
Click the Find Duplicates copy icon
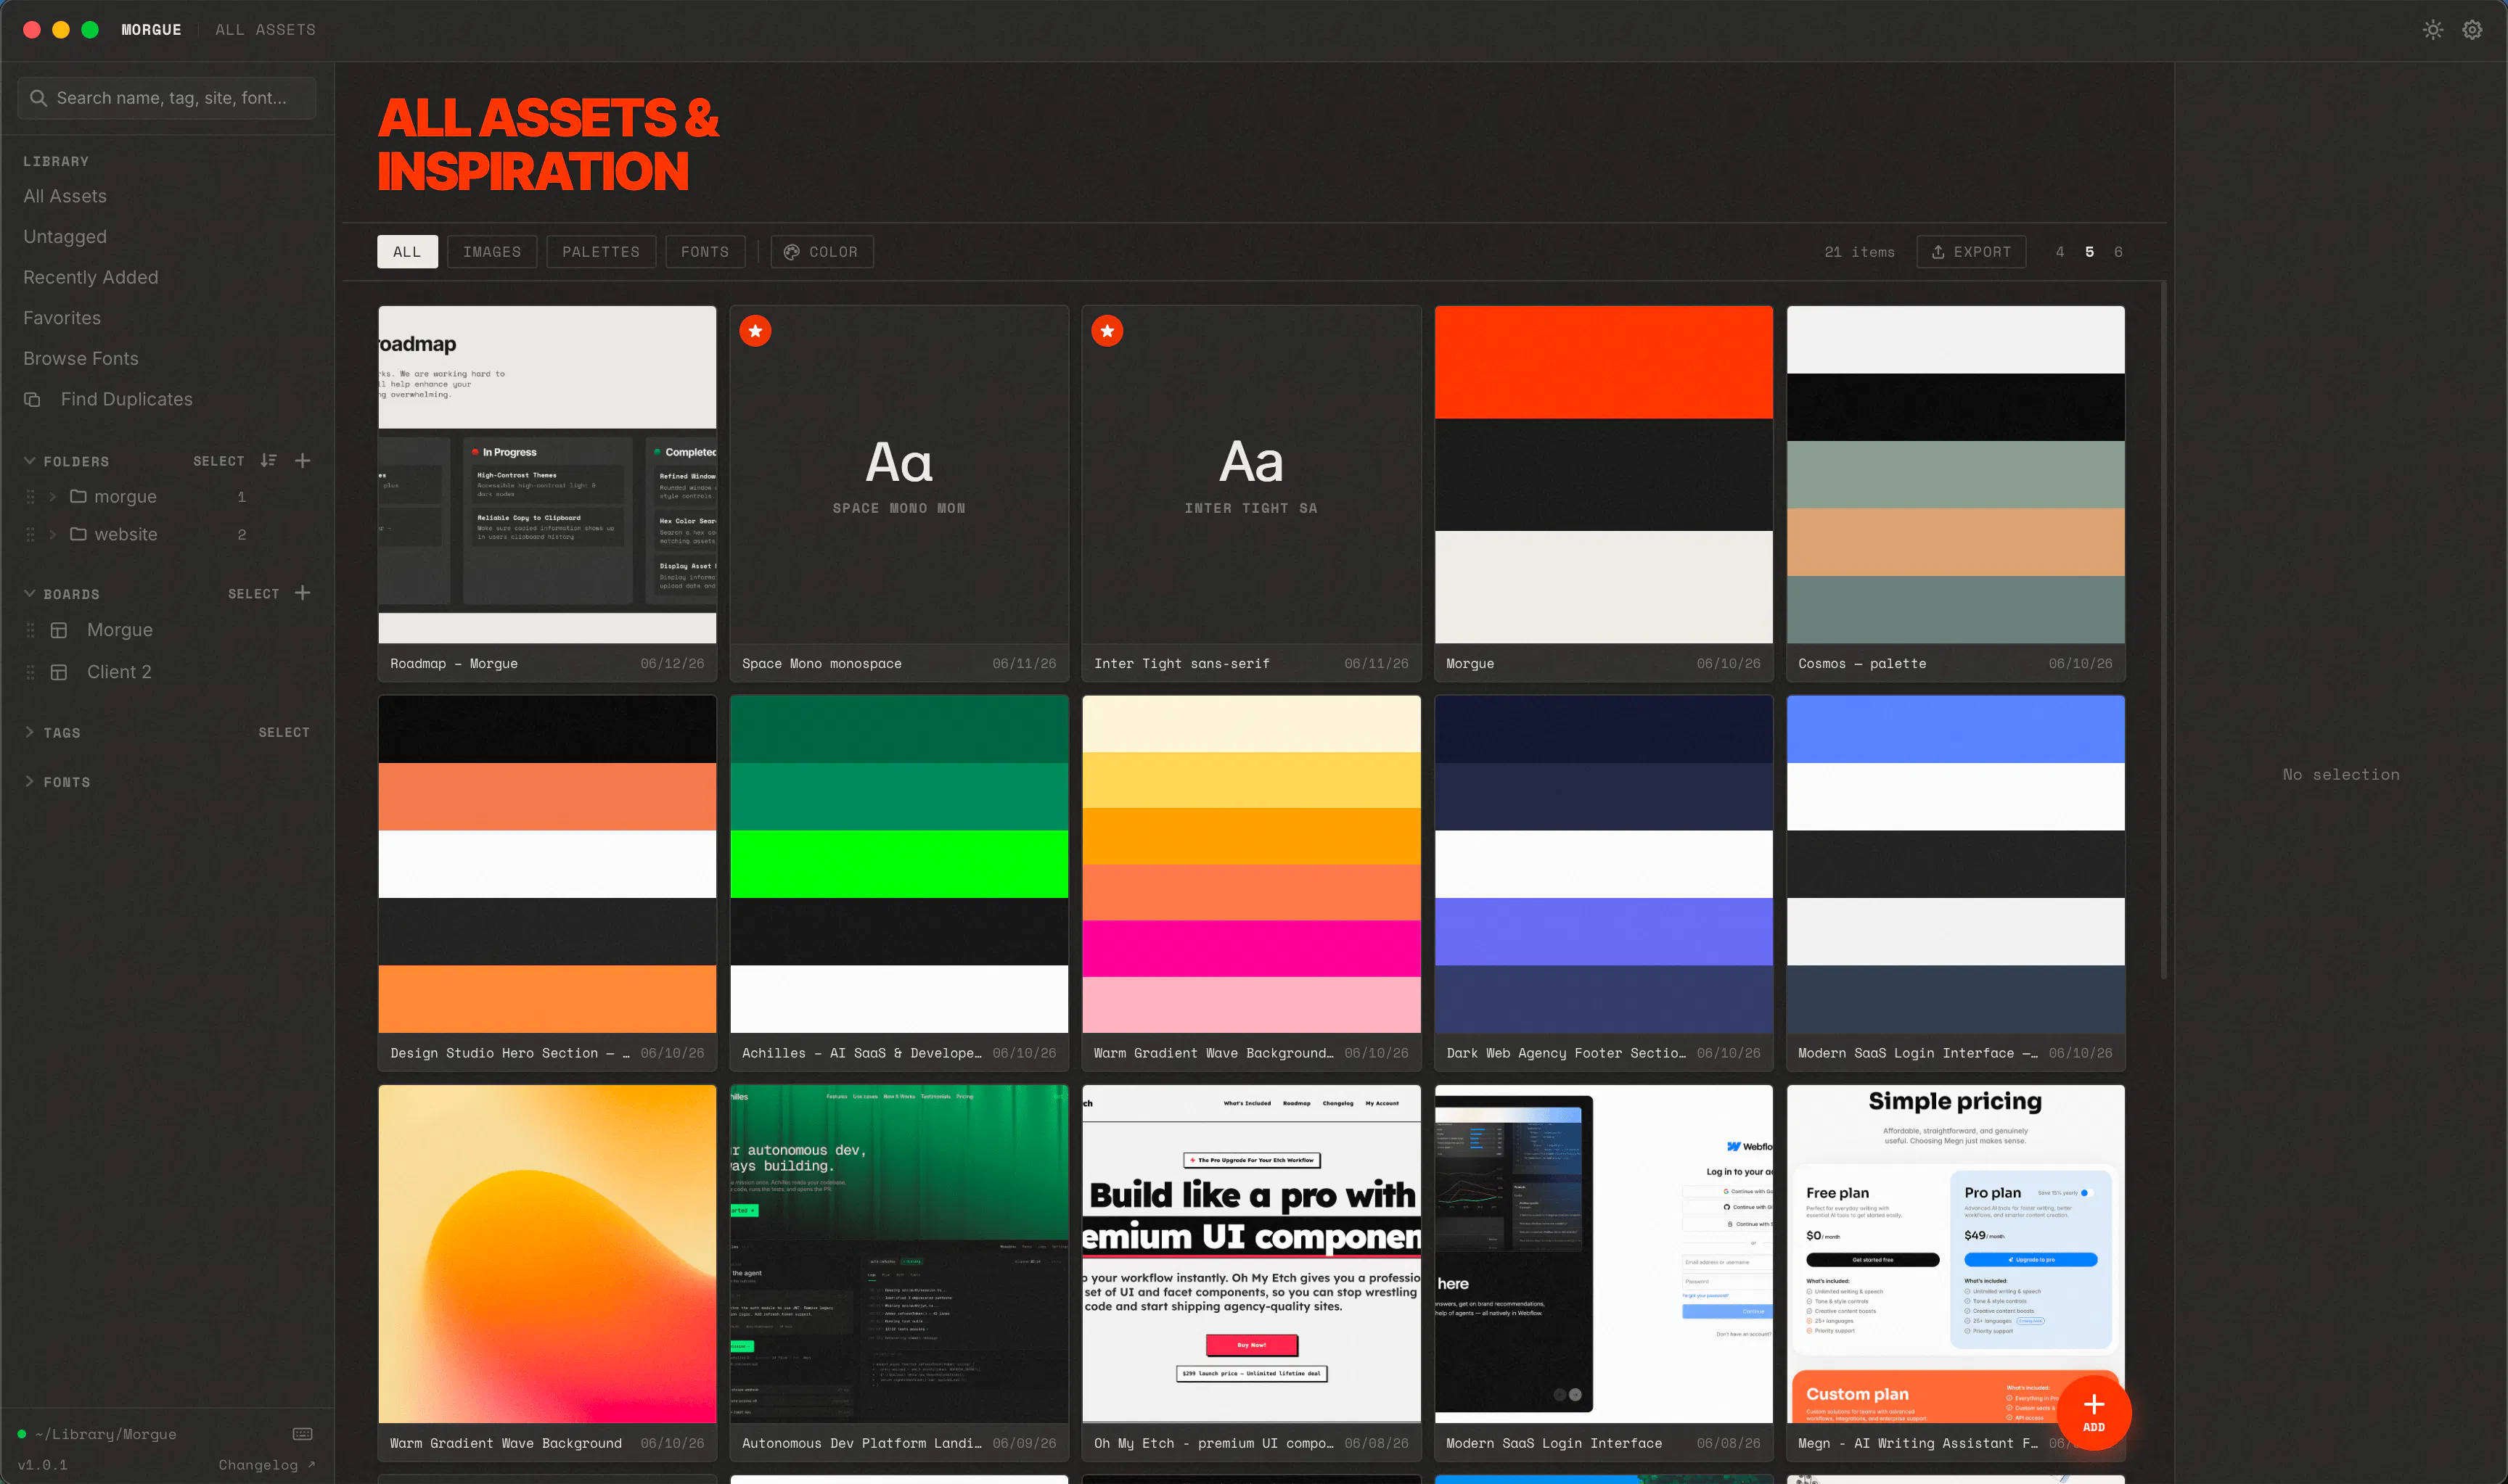32,399
